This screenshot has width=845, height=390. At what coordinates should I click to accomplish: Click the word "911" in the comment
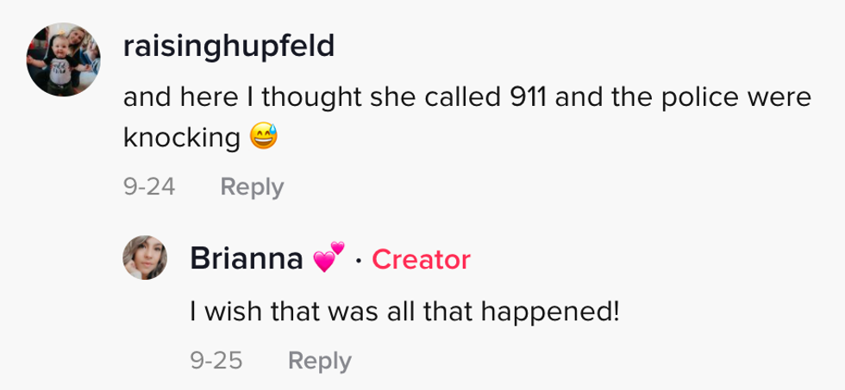pos(527,98)
